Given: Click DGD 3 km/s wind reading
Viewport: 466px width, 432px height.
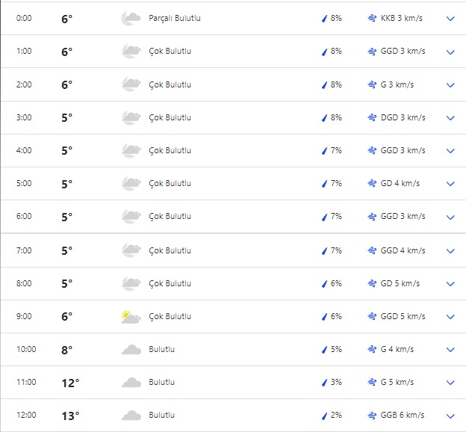Looking at the screenshot, I should [403, 118].
